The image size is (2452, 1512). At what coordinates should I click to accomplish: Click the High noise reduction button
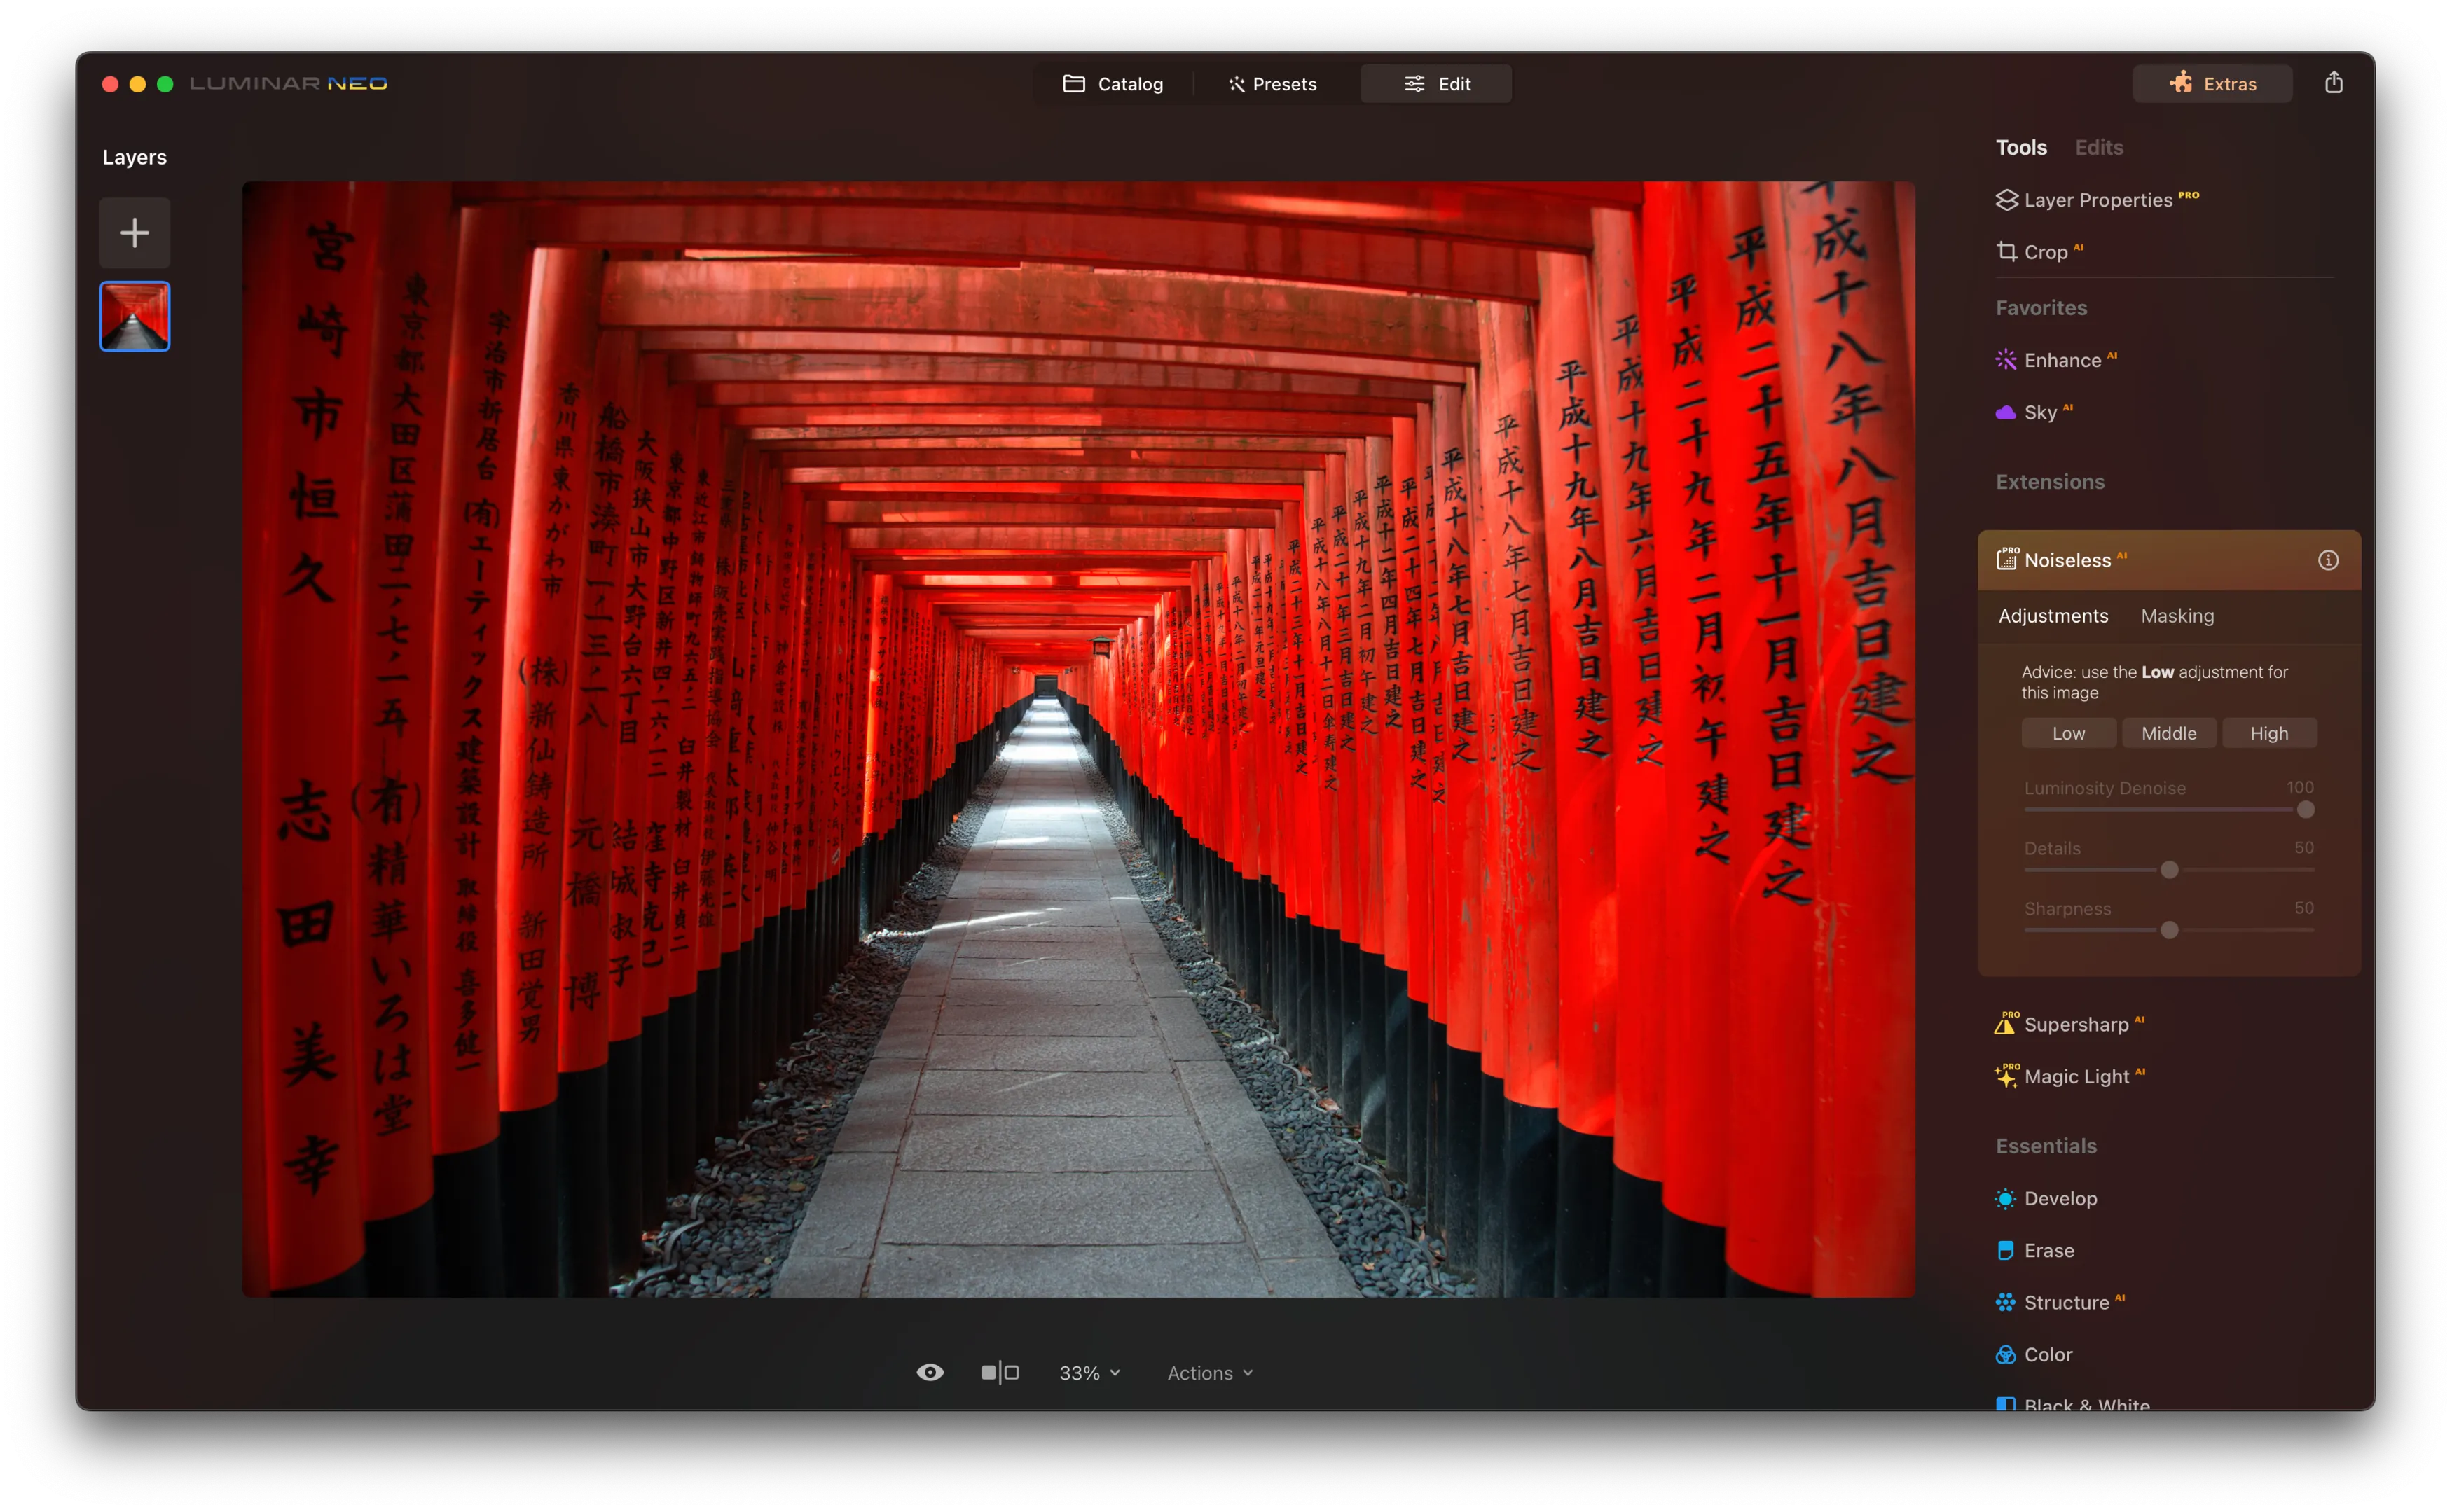(x=2268, y=733)
